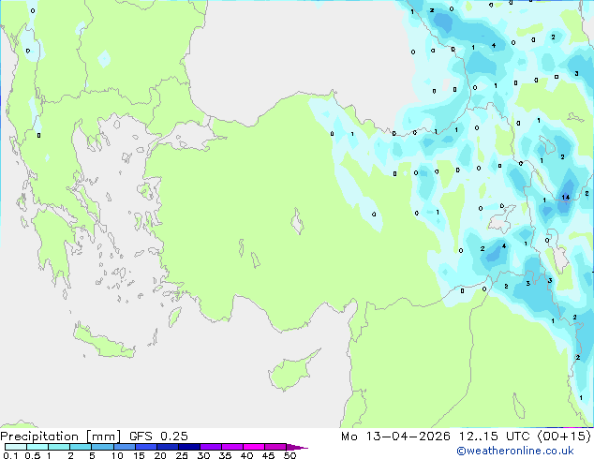The image size is (594, 459).
Task: Click the '50' legend scale label
Action: 290,455
